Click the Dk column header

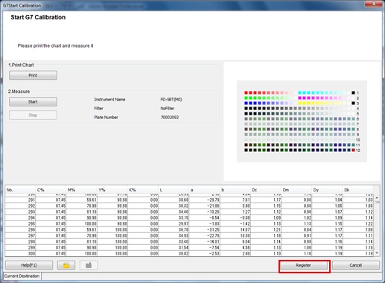coord(358,190)
